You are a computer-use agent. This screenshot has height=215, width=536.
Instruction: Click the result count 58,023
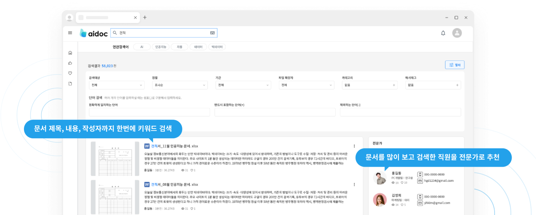pos(107,66)
